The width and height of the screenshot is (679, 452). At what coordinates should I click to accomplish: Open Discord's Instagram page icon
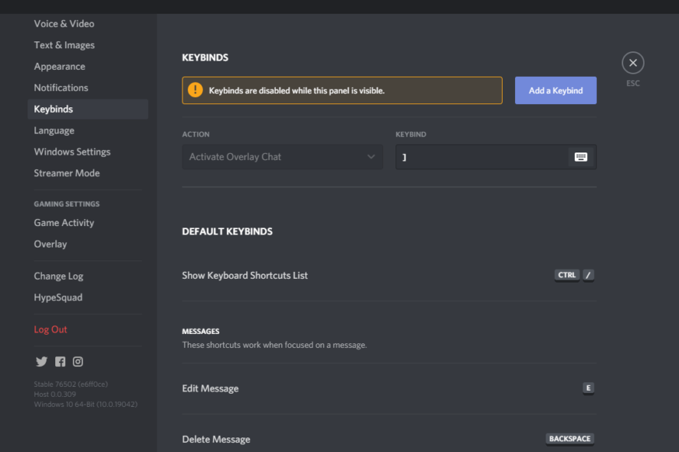(78, 362)
